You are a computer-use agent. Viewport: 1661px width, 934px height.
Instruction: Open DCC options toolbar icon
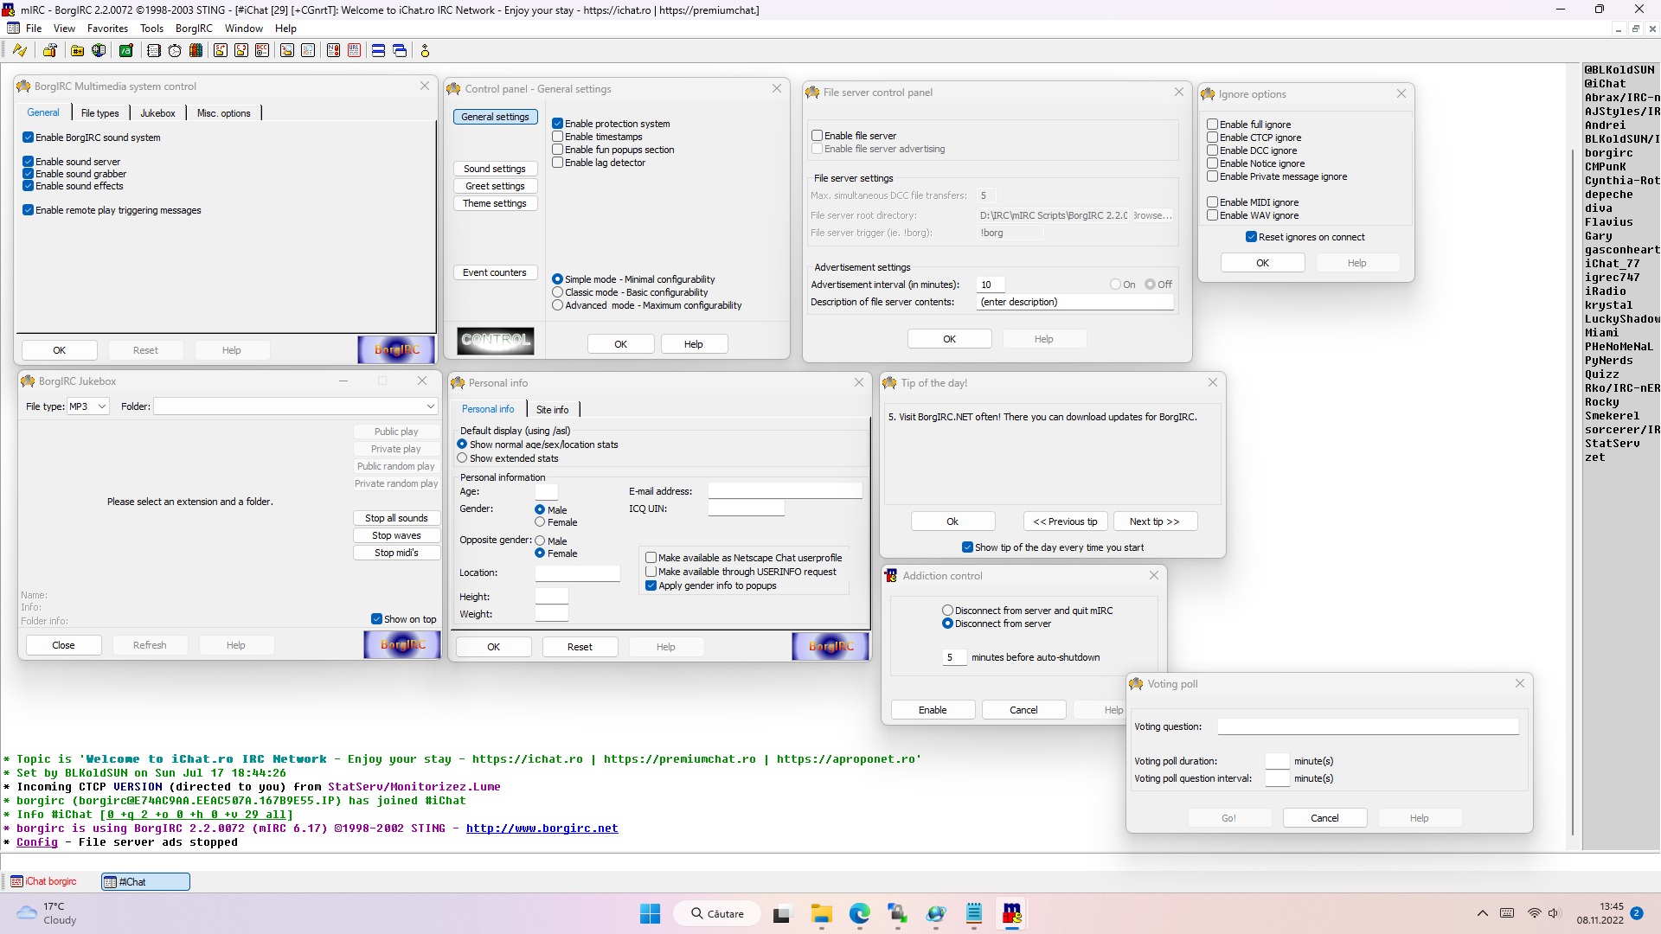pos(262,50)
